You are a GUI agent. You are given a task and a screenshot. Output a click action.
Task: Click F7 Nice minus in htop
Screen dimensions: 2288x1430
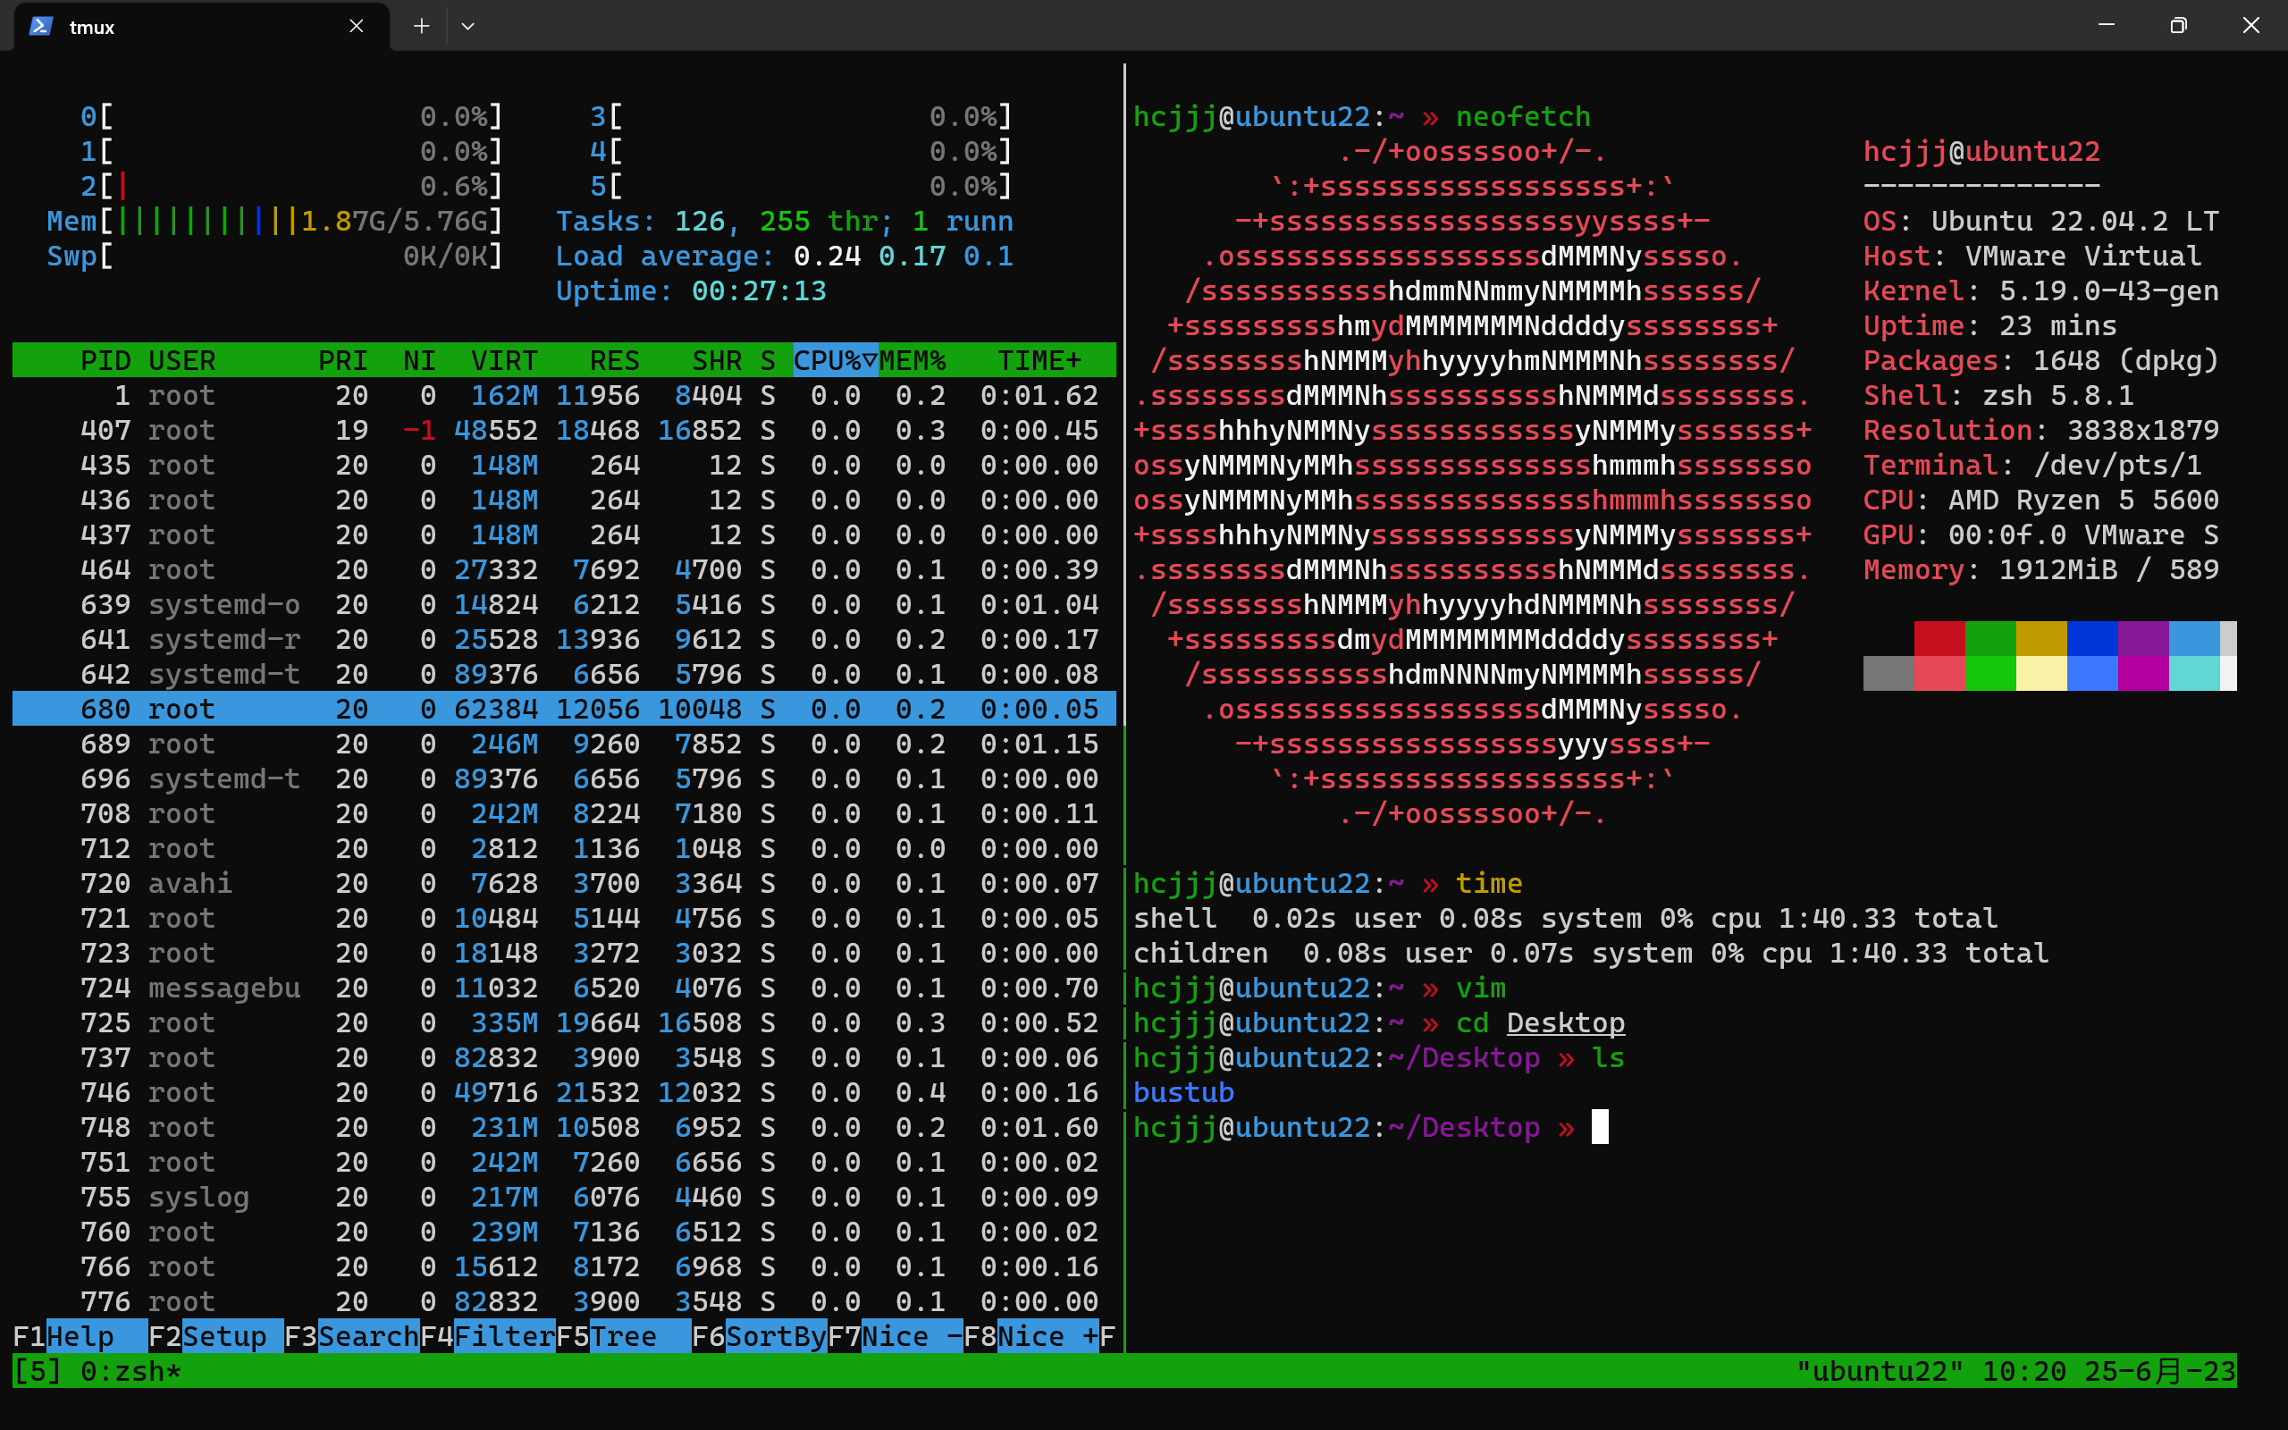911,1336
